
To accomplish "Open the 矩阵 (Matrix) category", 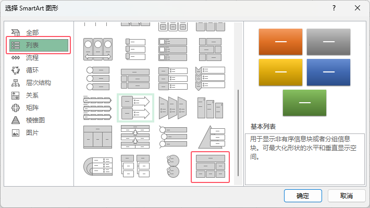I will [x=32, y=108].
